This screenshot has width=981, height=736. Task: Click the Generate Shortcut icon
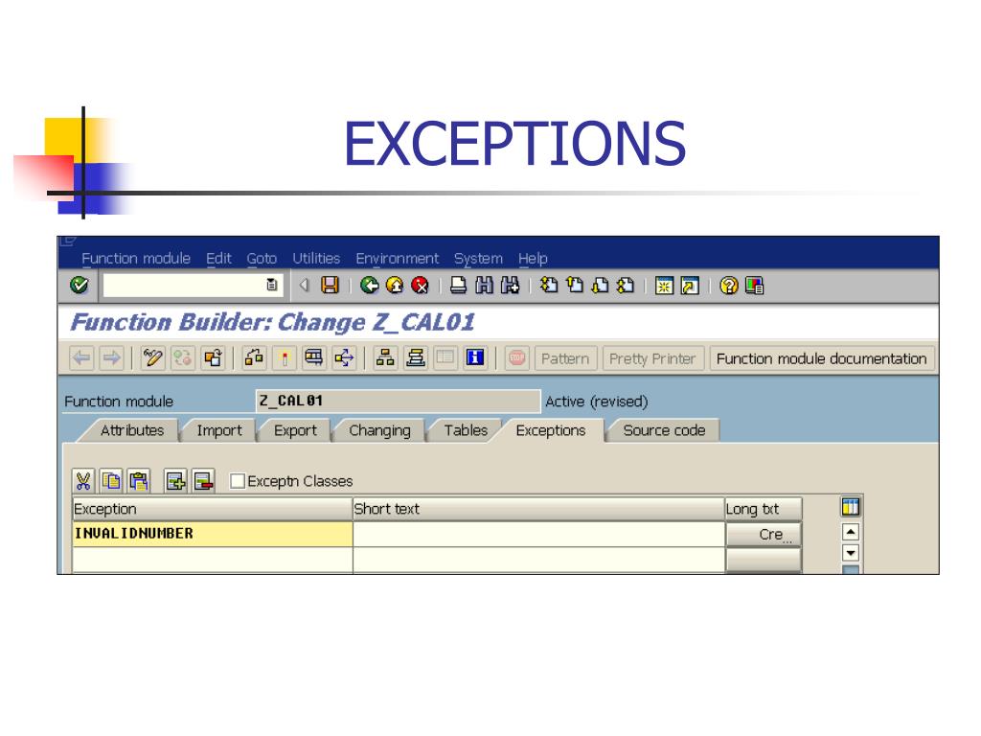[690, 286]
